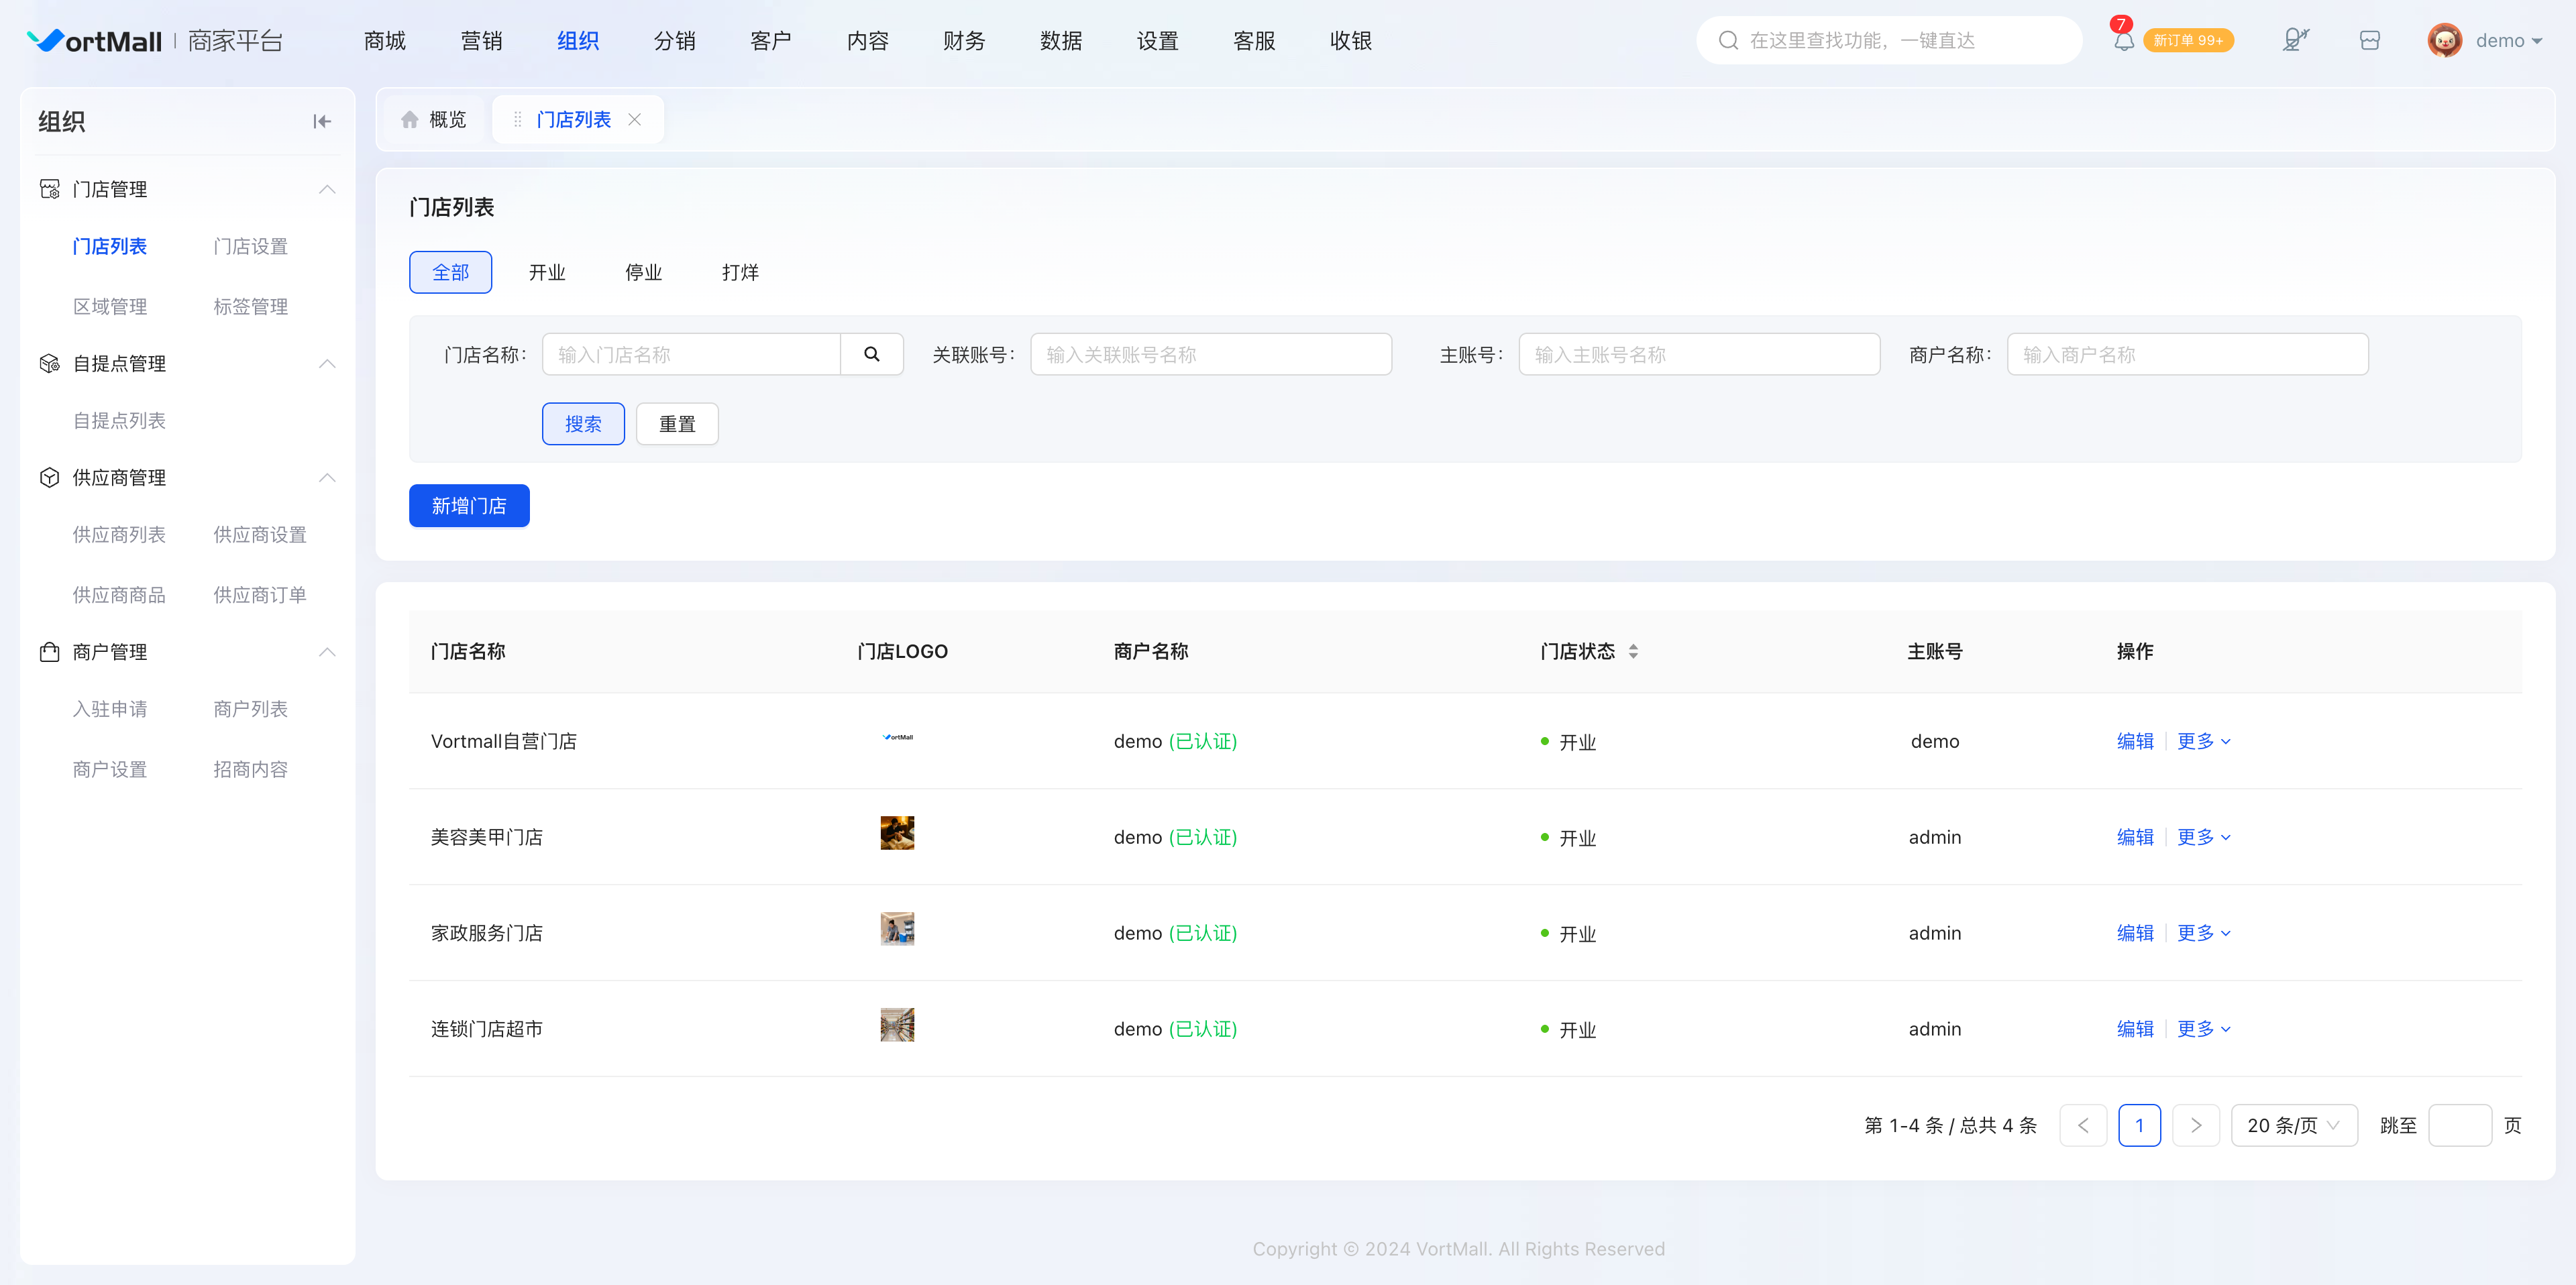Click the 概览 home icon tab
Screen dimensions: 2576x1285
[x=434, y=119]
